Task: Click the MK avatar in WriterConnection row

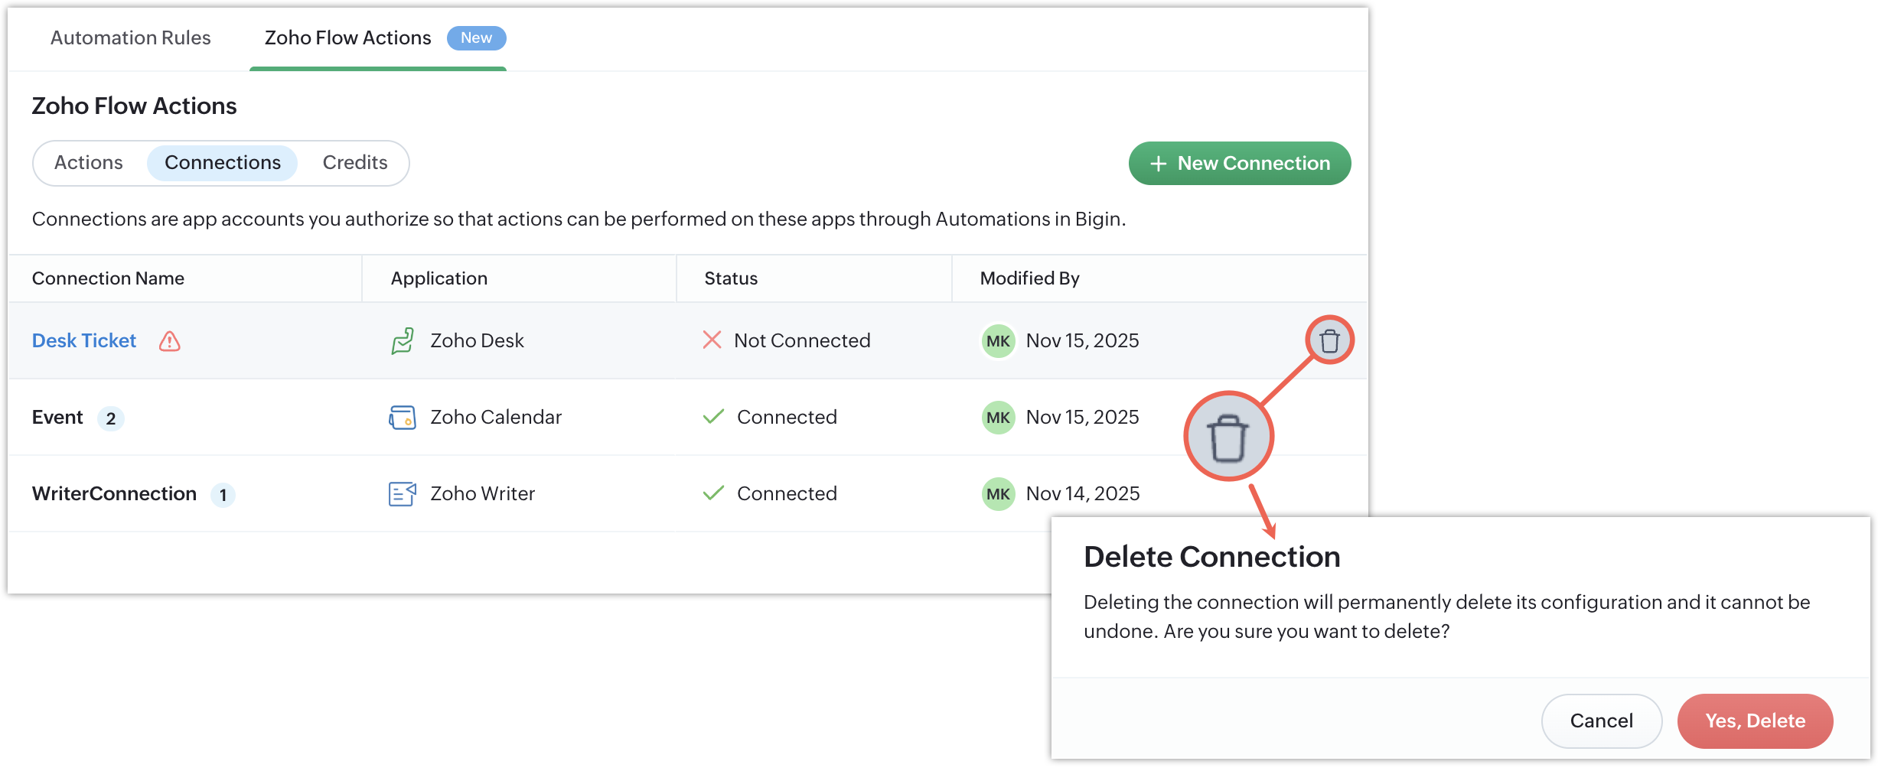Action: (998, 494)
